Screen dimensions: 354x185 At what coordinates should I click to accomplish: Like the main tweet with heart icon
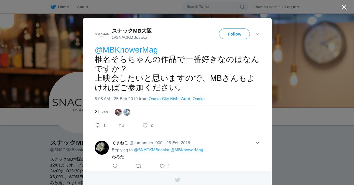pyautogui.click(x=145, y=125)
